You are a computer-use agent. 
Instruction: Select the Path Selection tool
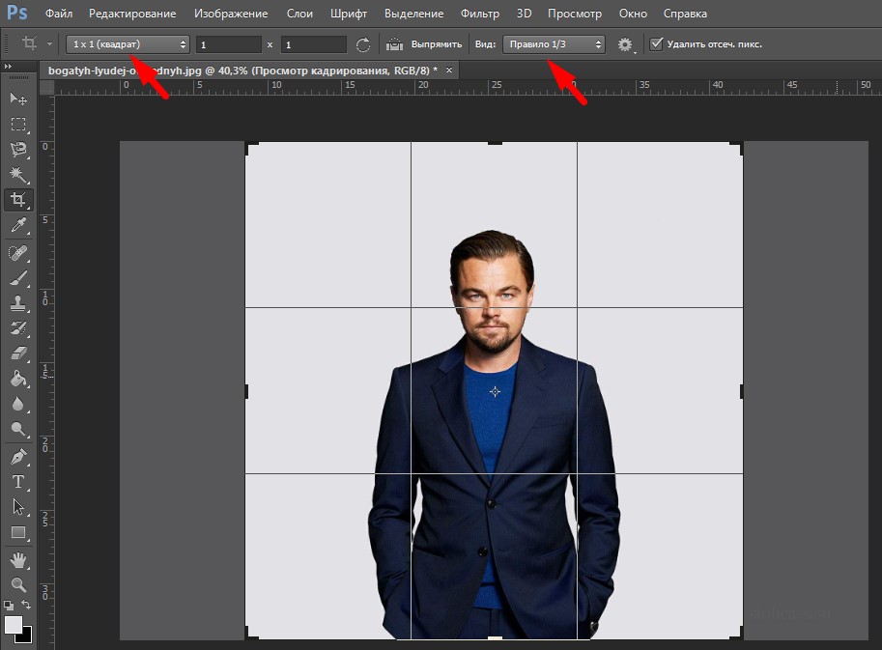(x=18, y=507)
